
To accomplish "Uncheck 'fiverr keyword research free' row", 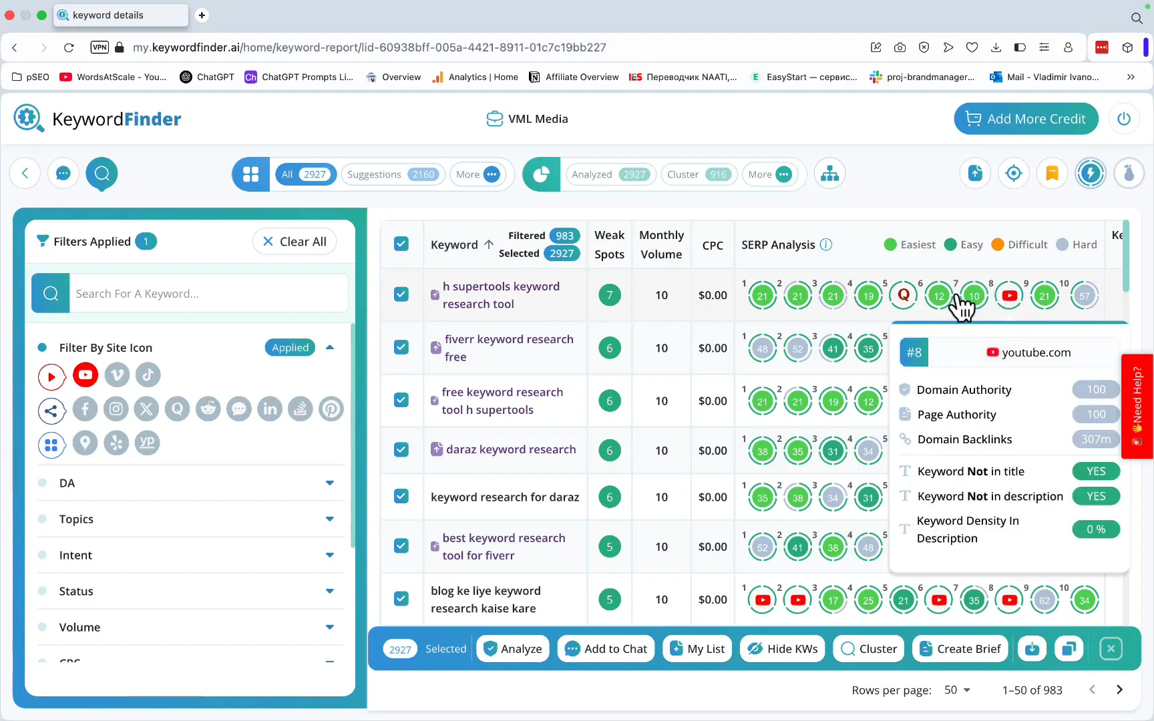I will pos(401,347).
